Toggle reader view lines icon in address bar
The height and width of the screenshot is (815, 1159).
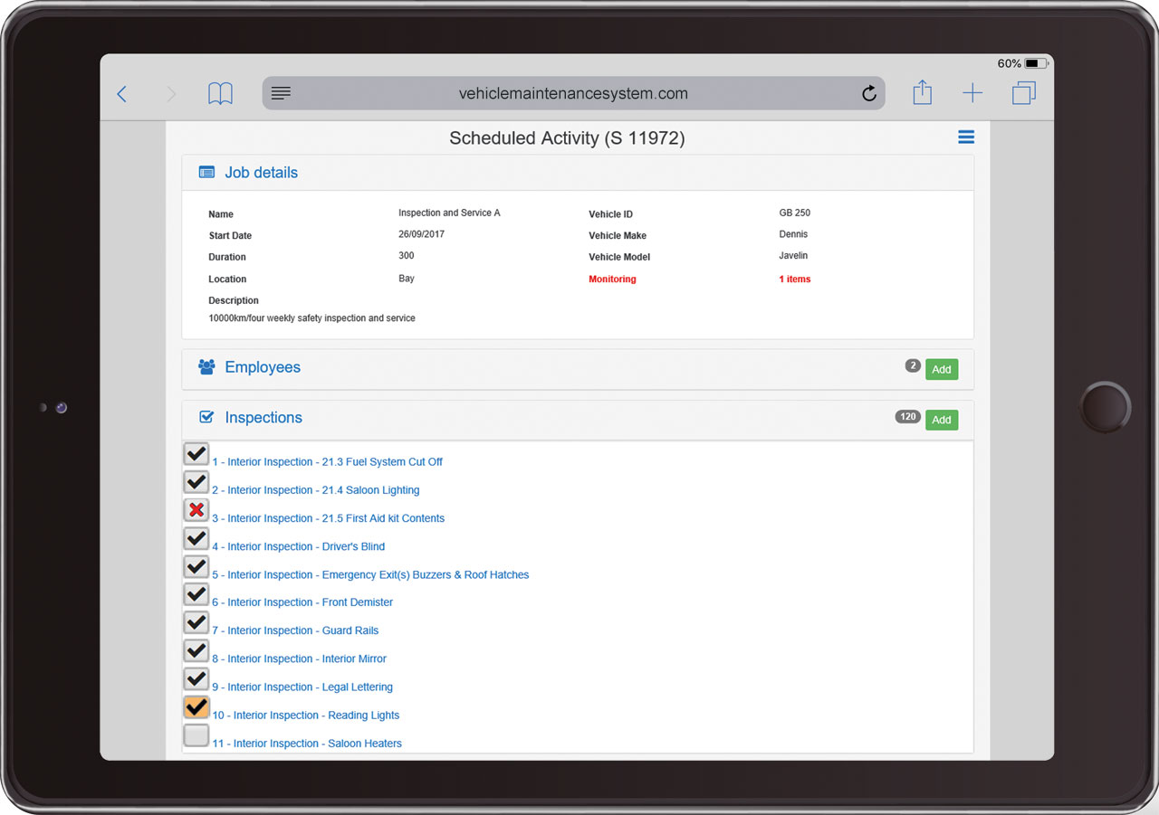282,93
